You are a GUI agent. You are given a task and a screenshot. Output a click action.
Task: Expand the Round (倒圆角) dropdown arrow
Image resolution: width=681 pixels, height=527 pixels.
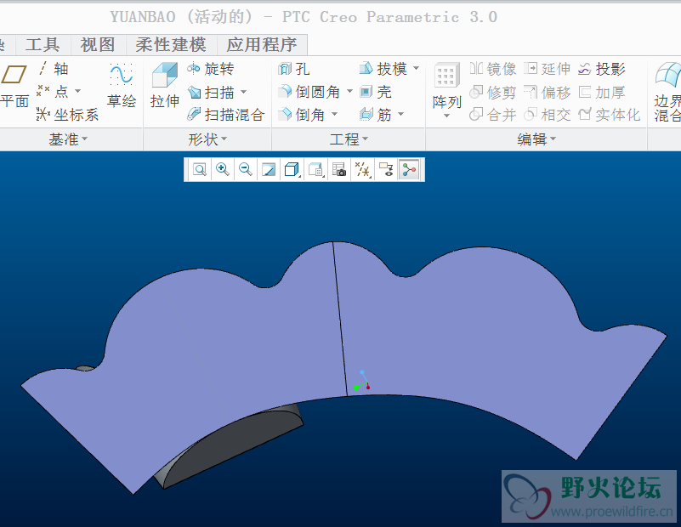[349, 92]
